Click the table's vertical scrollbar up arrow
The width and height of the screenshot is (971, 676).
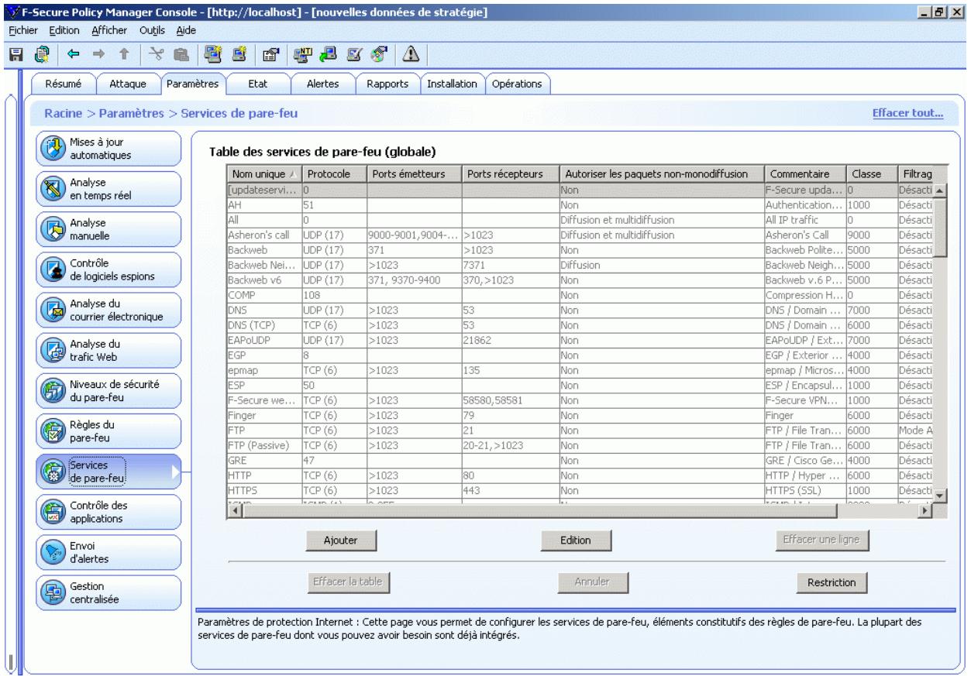(940, 190)
